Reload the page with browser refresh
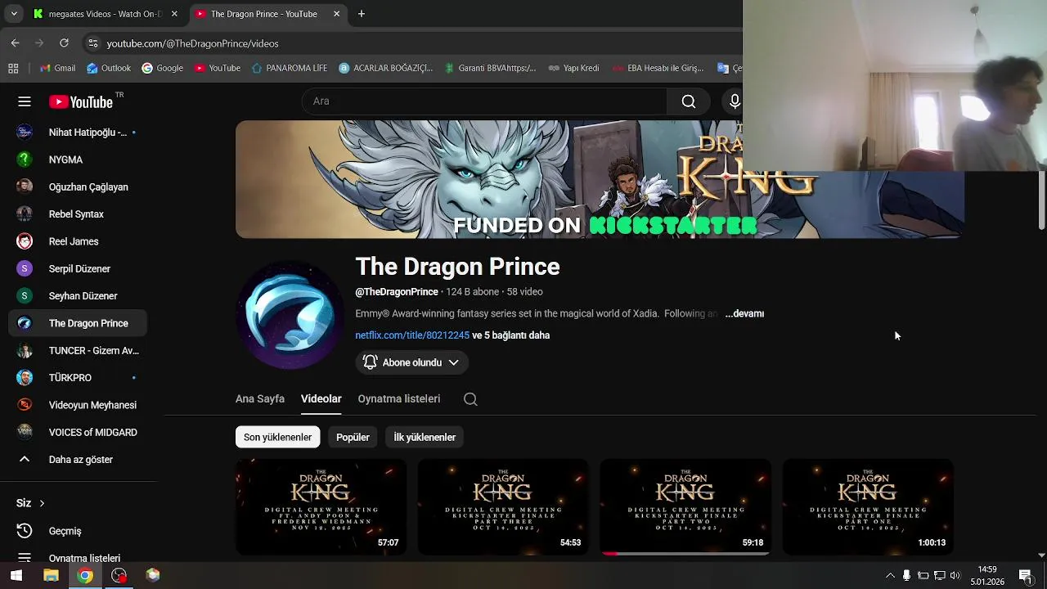The width and height of the screenshot is (1047, 589). point(64,43)
